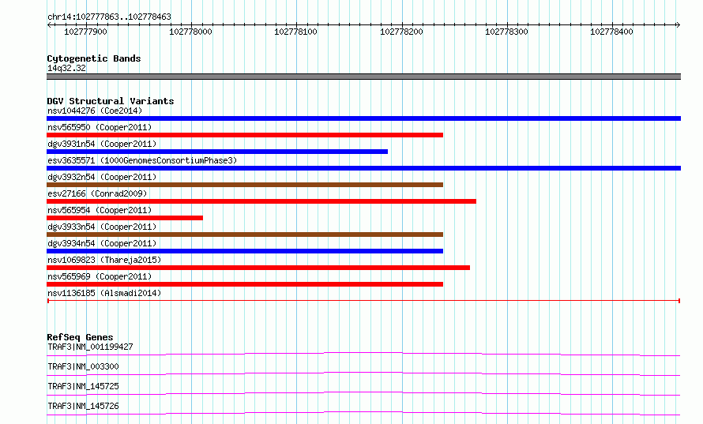Click the DGV Structural Variants track title

pos(111,101)
